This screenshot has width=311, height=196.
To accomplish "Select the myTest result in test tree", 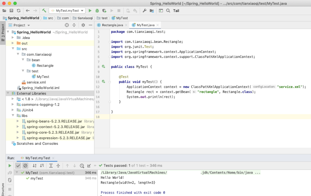I will click(x=37, y=178).
